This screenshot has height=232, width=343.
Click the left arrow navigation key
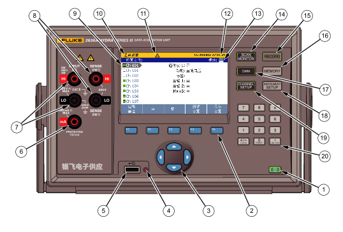161,157
